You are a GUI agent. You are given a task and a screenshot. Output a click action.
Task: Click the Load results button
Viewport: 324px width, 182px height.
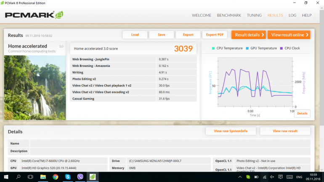(135, 34)
